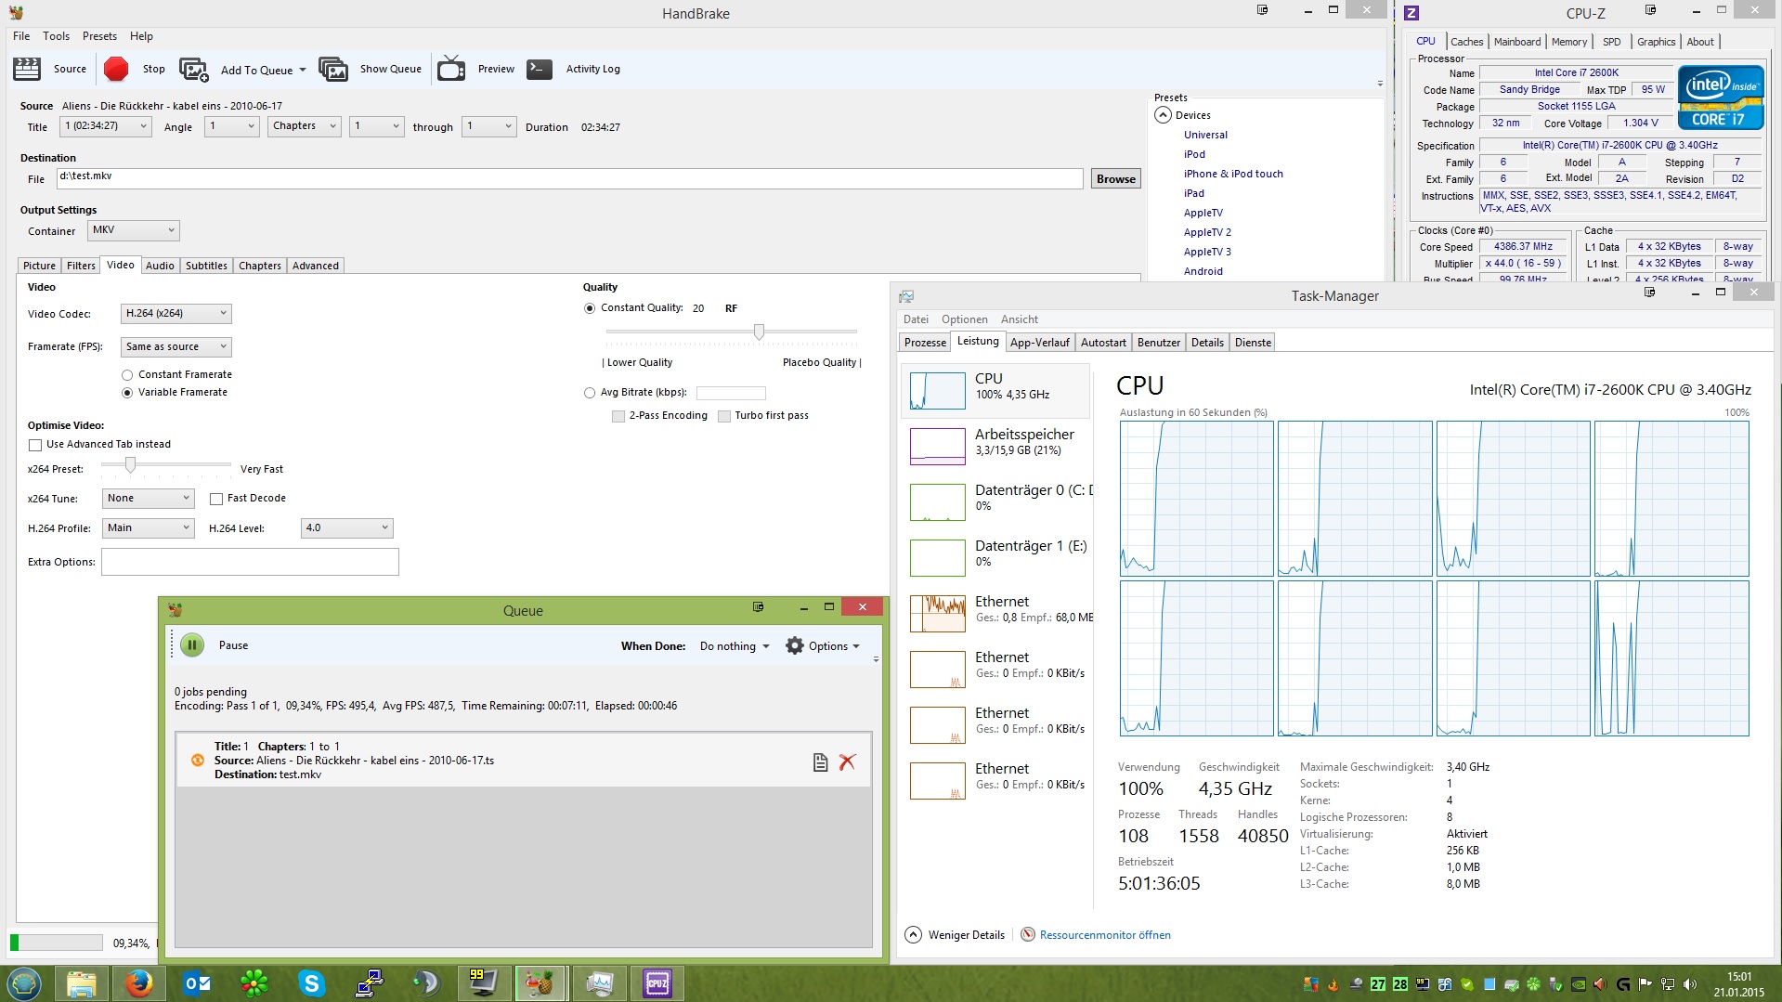Open the first Ethernet graph with 68,0 activity
The height and width of the screenshot is (1002, 1782).
tap(938, 614)
